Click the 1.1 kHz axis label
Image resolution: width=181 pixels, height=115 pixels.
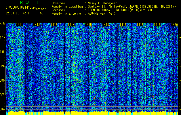tap(2, 37)
